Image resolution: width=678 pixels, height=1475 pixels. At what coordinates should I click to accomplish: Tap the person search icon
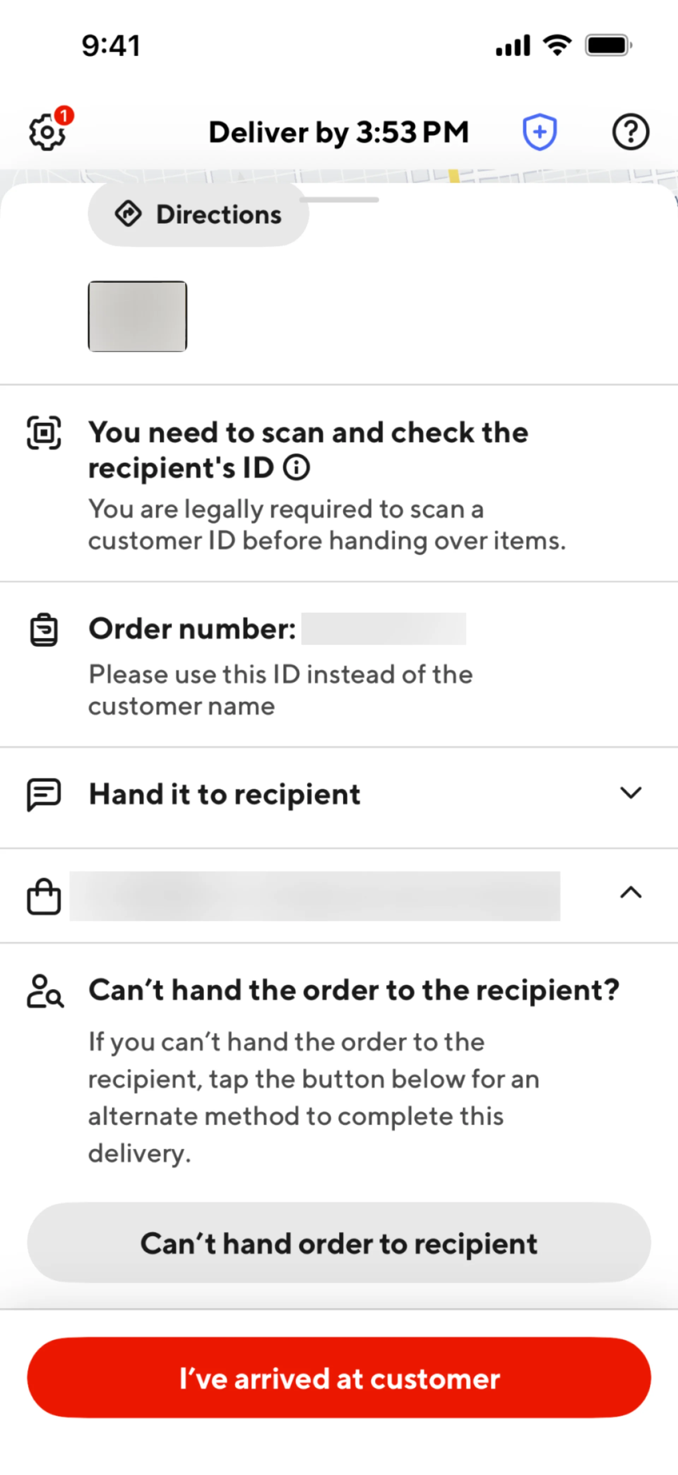pos(45,991)
